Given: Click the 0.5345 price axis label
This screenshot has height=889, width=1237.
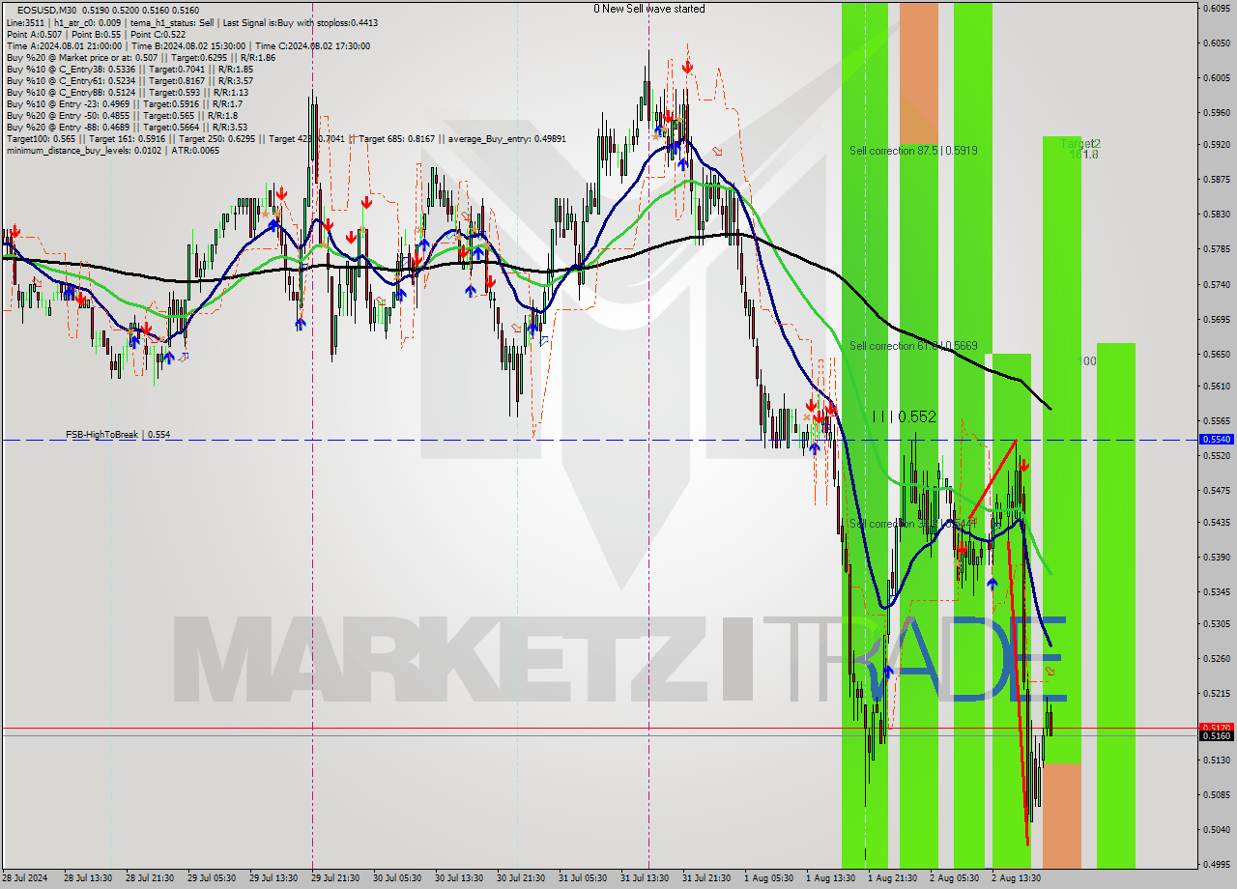Looking at the screenshot, I should tap(1217, 591).
